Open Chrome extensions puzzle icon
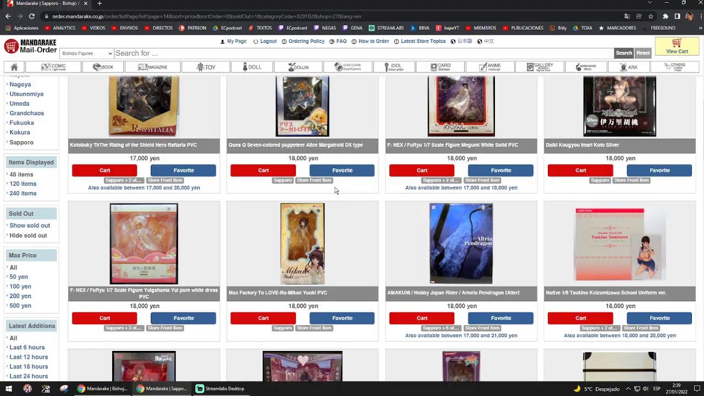Viewport: 704px width, 396px height. click(665, 16)
